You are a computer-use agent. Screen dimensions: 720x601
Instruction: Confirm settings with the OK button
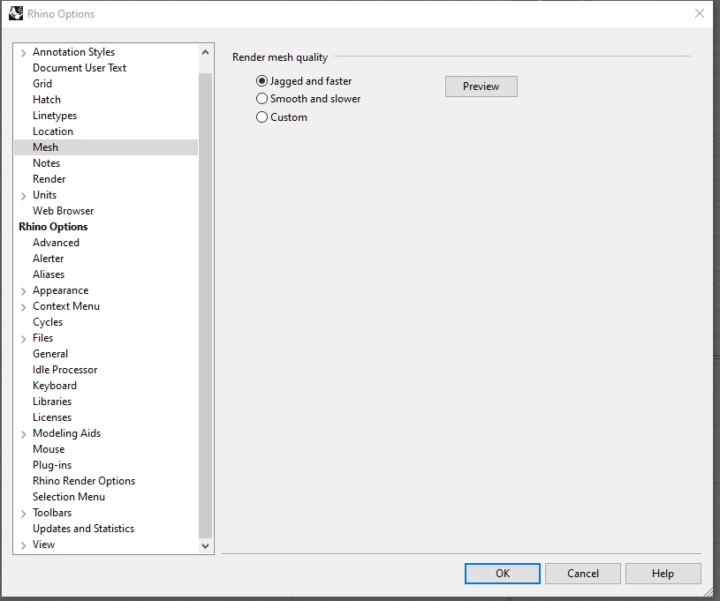(x=503, y=574)
